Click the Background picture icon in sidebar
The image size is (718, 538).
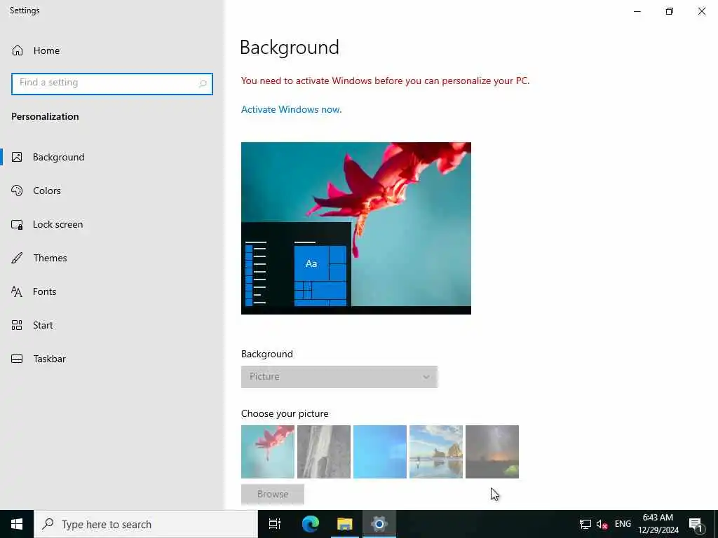point(17,157)
